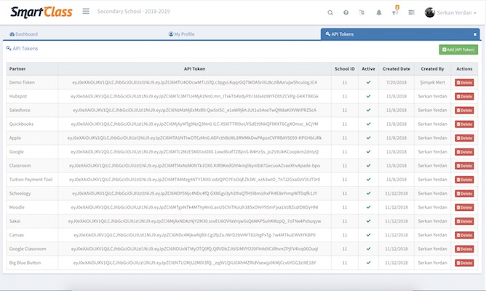Click the Created By column header
The image size is (486, 291).
(x=432, y=69)
